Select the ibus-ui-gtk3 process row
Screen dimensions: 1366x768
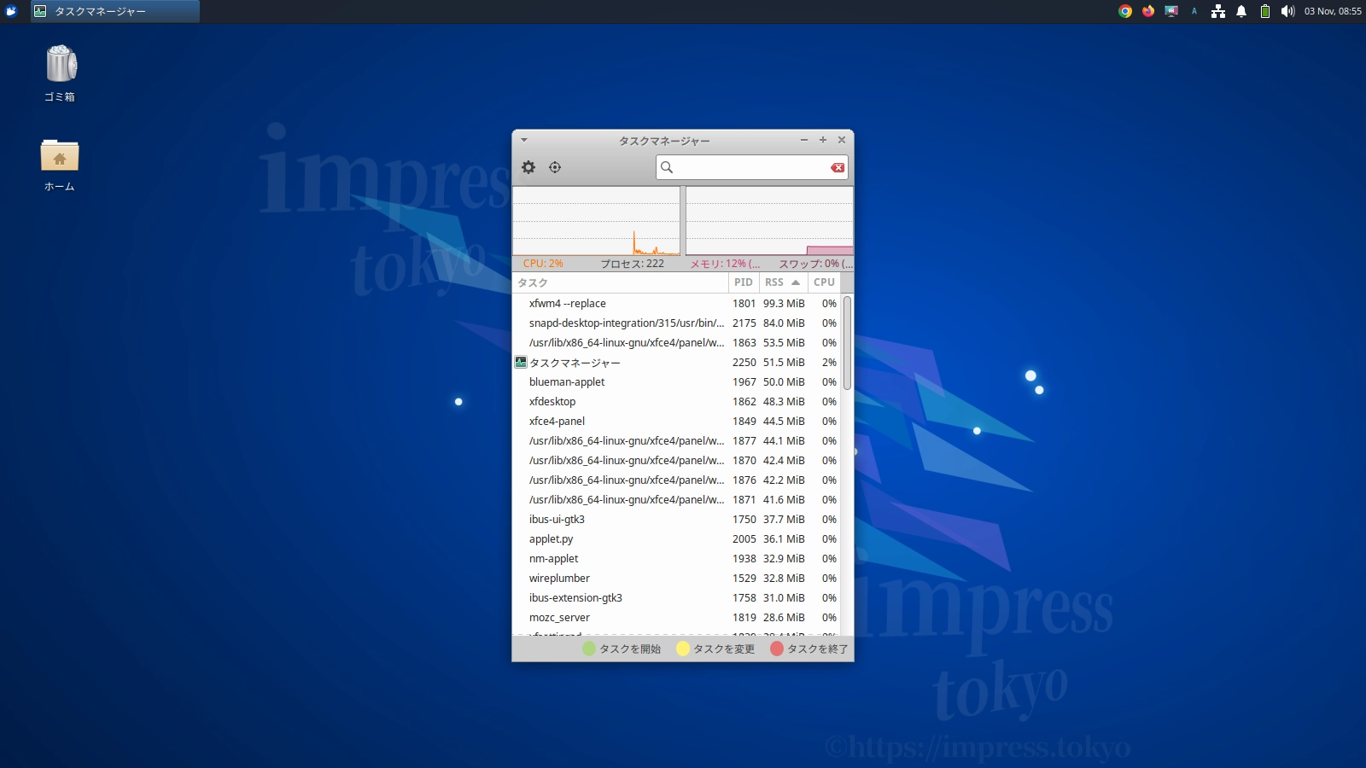(676, 520)
